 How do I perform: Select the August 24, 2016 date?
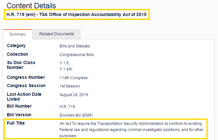pyautogui.click(x=74, y=95)
